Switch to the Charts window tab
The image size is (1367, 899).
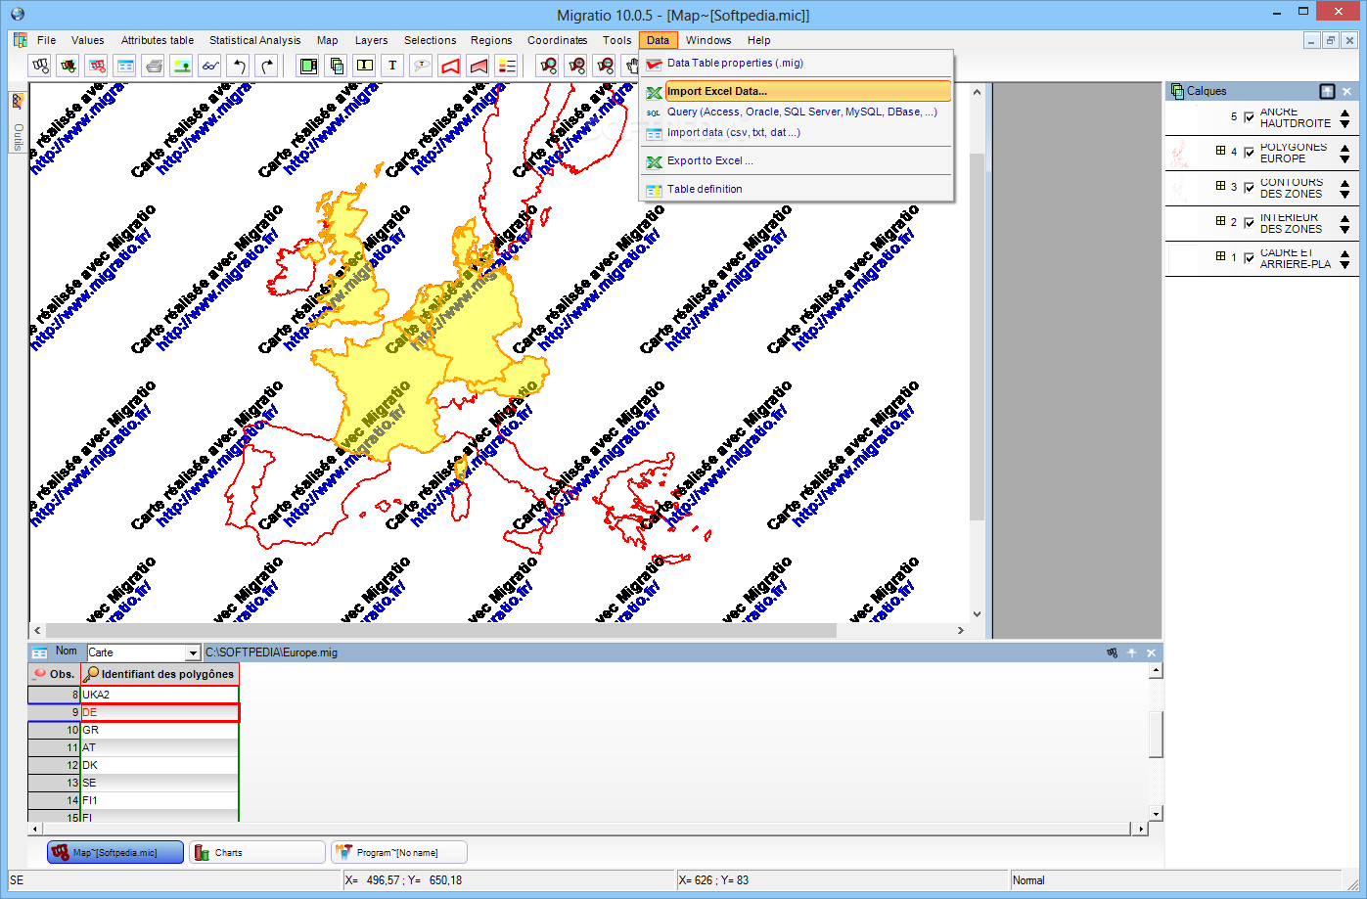coord(256,852)
